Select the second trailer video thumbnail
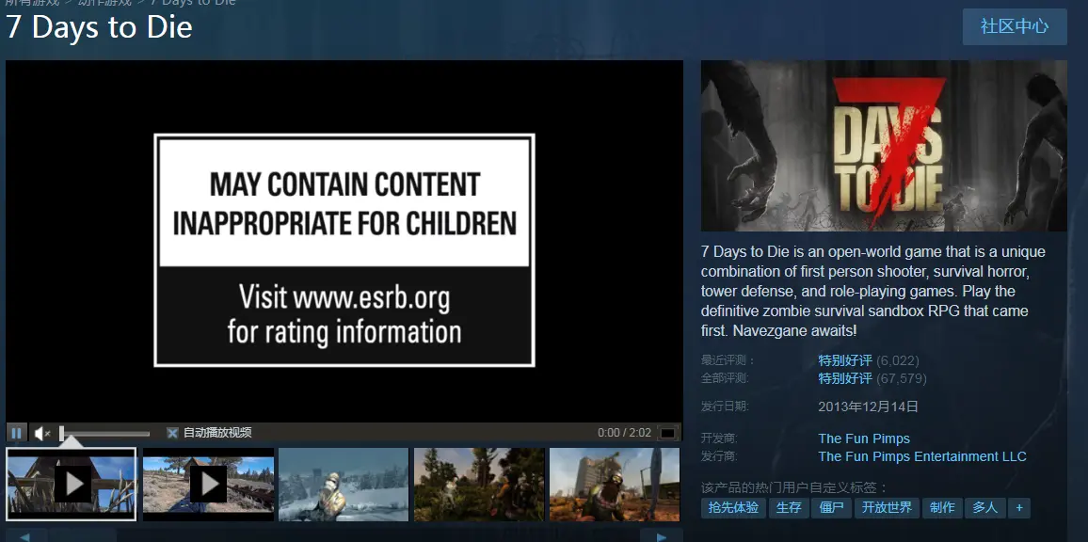1088x542 pixels. [208, 484]
